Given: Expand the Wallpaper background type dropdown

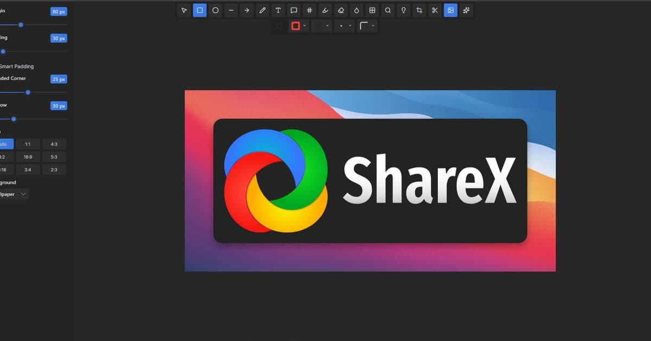Looking at the screenshot, I should pos(14,194).
